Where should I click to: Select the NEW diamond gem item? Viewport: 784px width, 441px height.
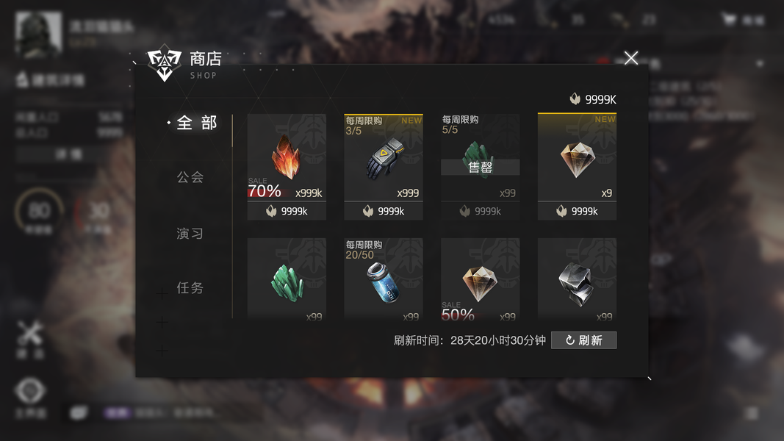[577, 157]
